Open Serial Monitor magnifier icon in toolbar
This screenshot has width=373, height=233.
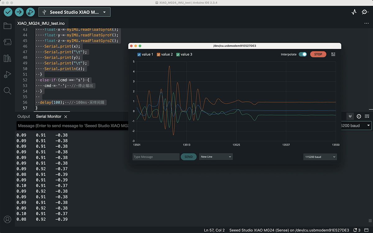(x=365, y=12)
